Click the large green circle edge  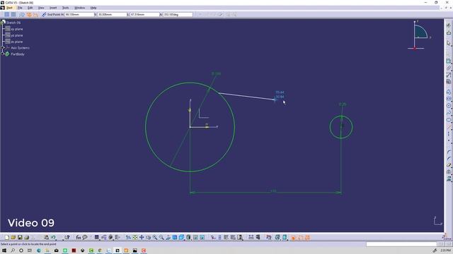[145, 127]
